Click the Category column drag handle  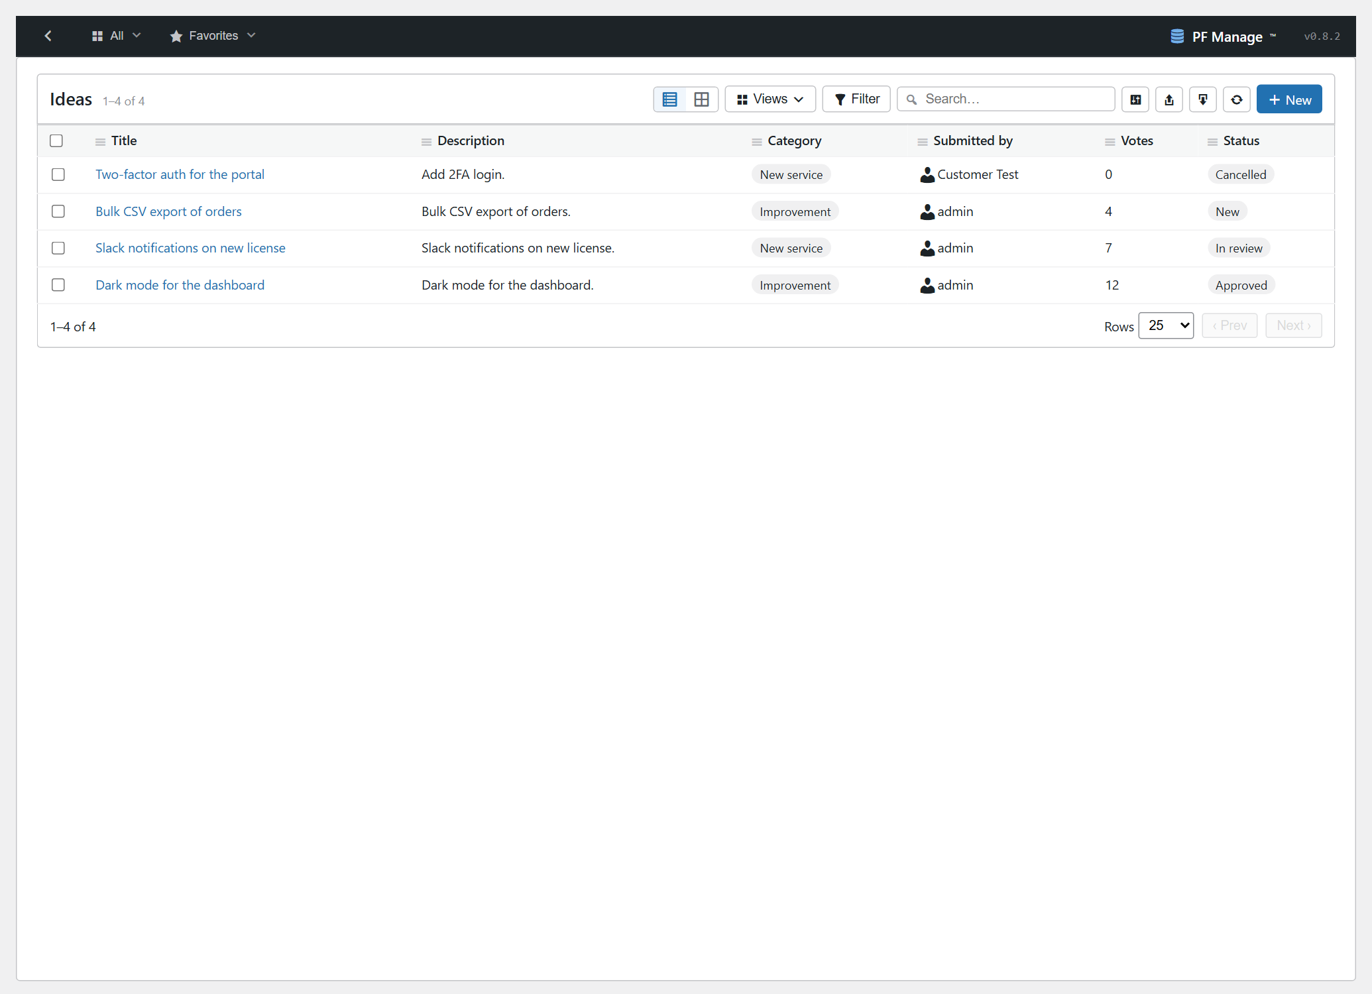756,142
